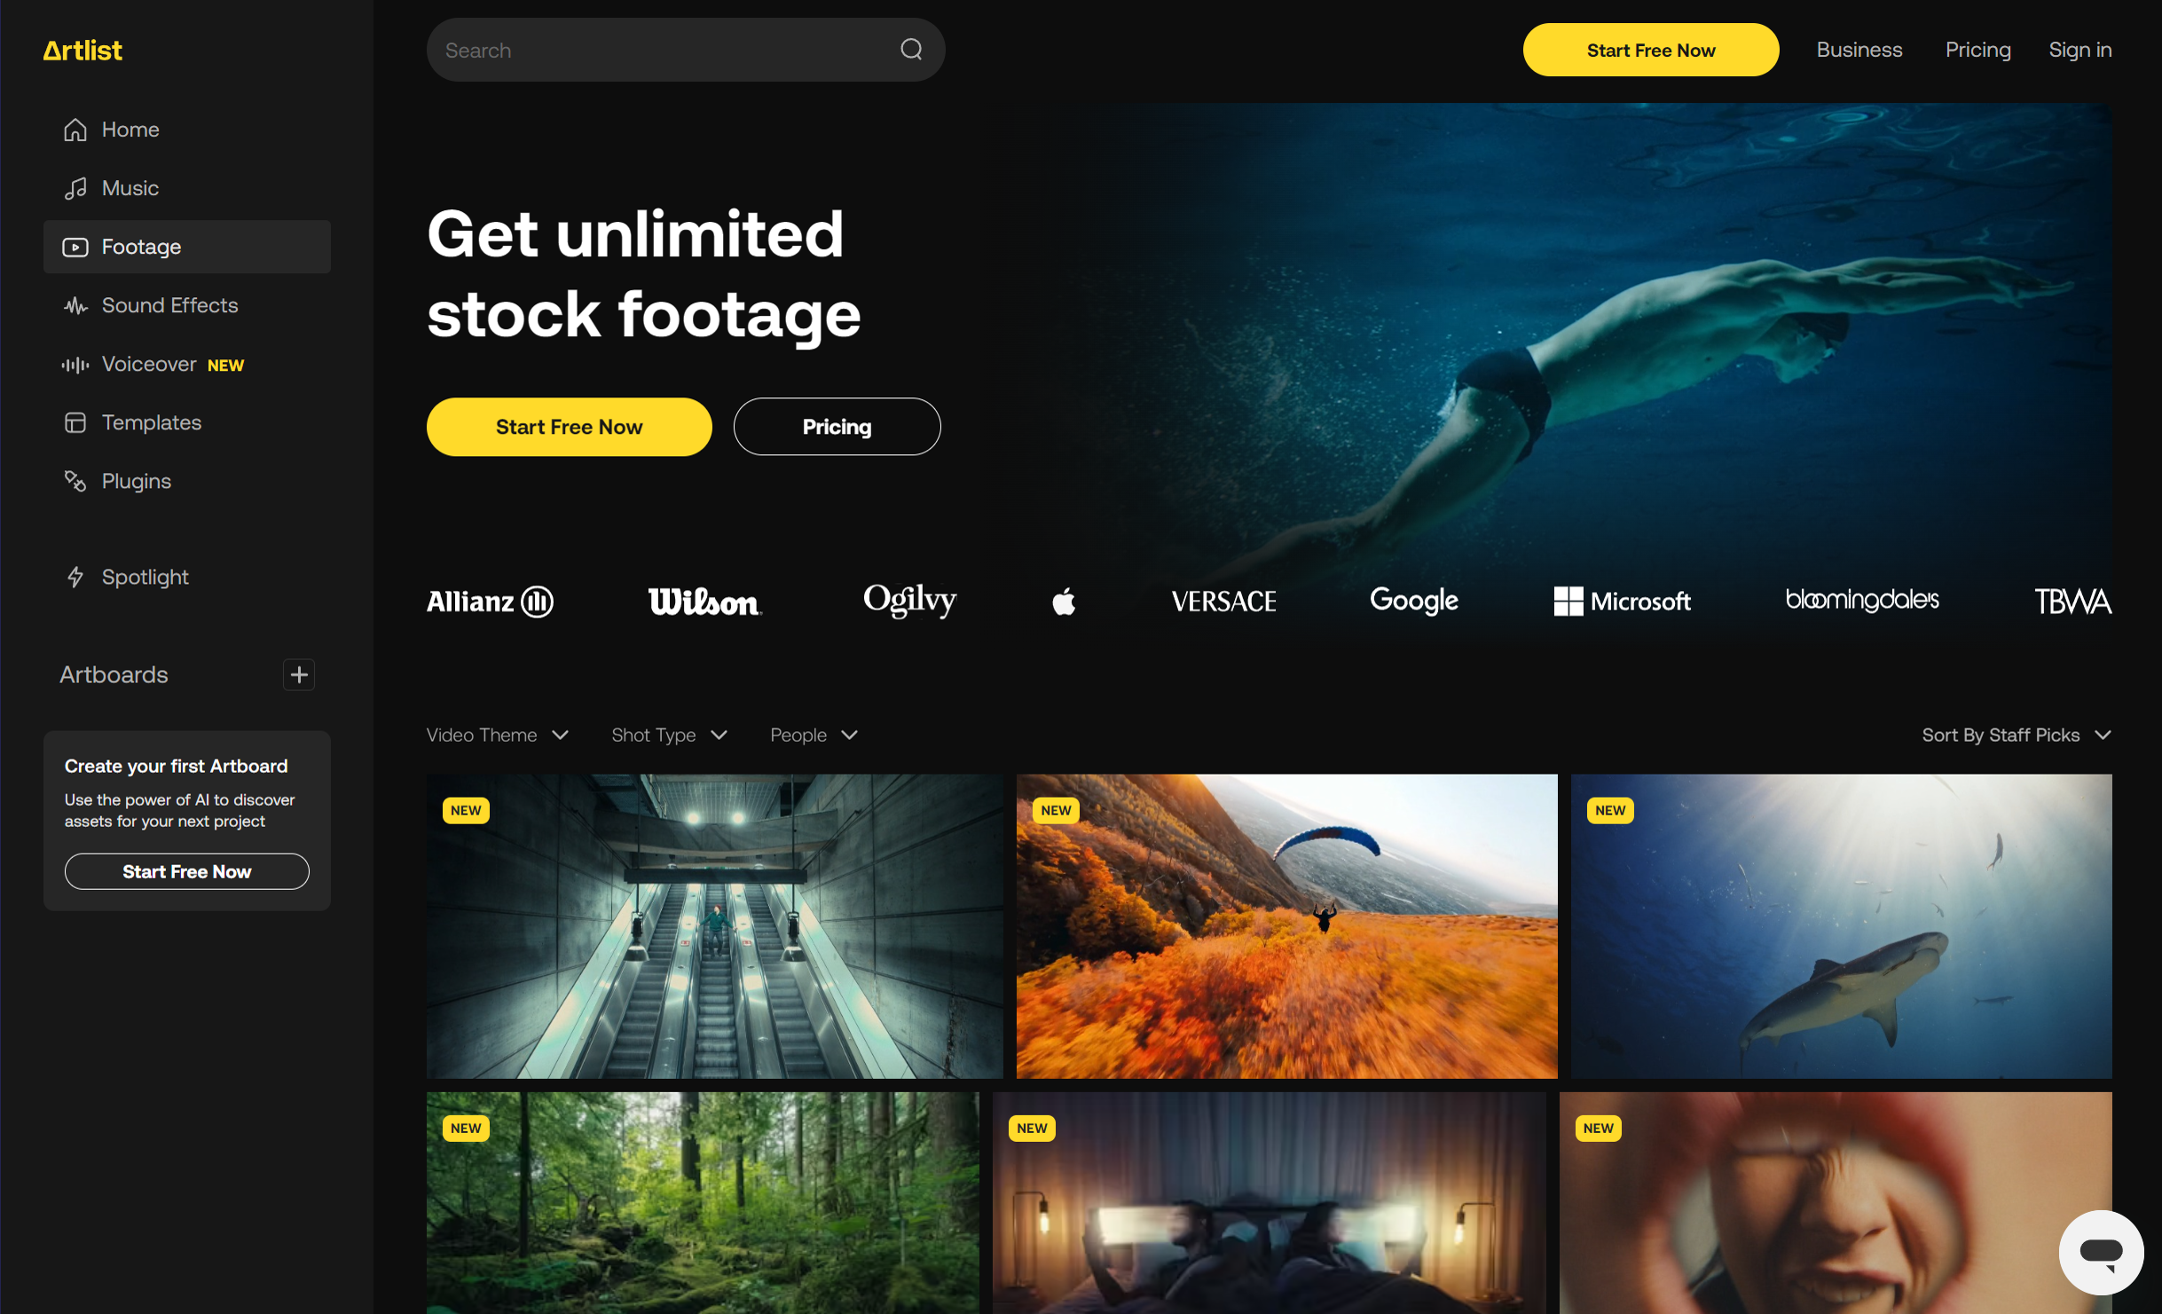Click the Voiceover icon in sidebar
This screenshot has width=2162, height=1314.
(x=75, y=363)
